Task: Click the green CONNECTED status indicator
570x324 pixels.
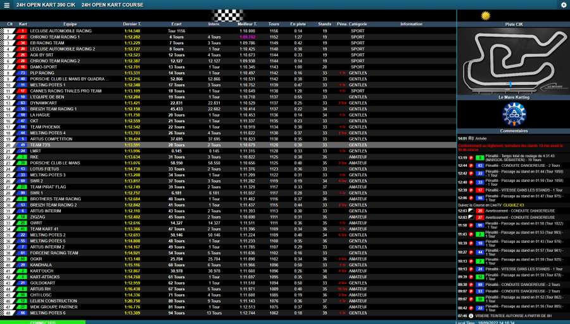Action: (42, 322)
